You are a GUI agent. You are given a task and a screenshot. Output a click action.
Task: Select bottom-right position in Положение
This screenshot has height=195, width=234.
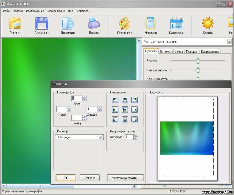[135, 119]
